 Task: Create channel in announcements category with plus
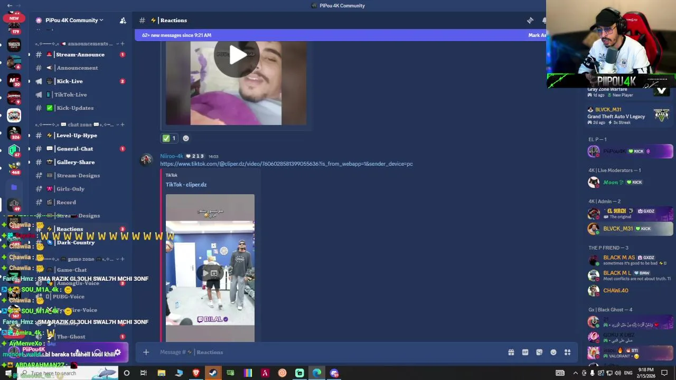[x=123, y=44]
